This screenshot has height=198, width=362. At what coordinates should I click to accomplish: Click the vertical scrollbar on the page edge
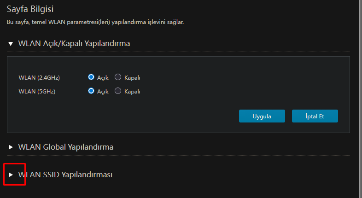(360, 99)
